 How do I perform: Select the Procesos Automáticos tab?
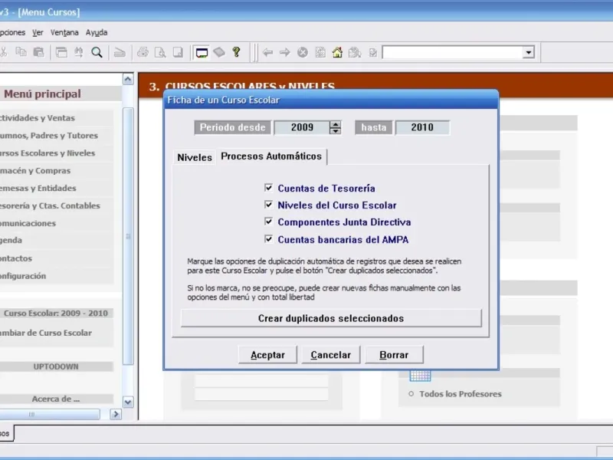(271, 156)
